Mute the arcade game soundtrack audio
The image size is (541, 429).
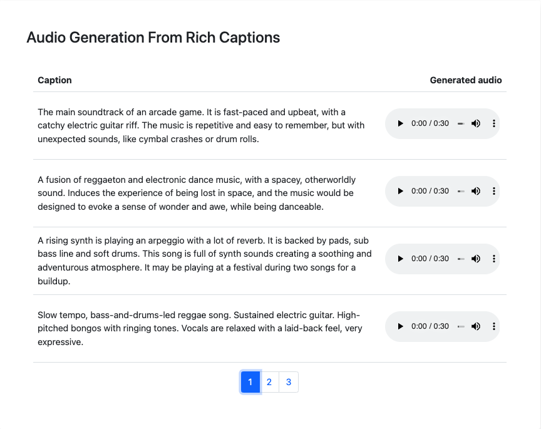click(476, 124)
